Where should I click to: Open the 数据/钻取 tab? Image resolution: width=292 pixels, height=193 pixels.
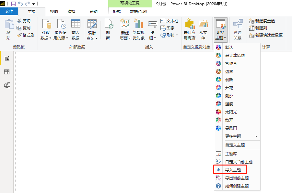click(x=139, y=12)
